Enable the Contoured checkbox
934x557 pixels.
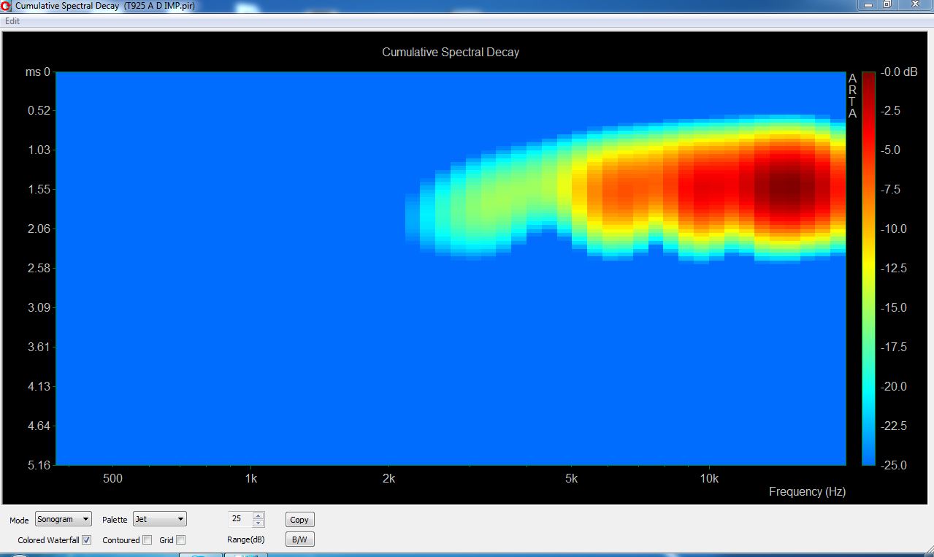click(x=147, y=540)
